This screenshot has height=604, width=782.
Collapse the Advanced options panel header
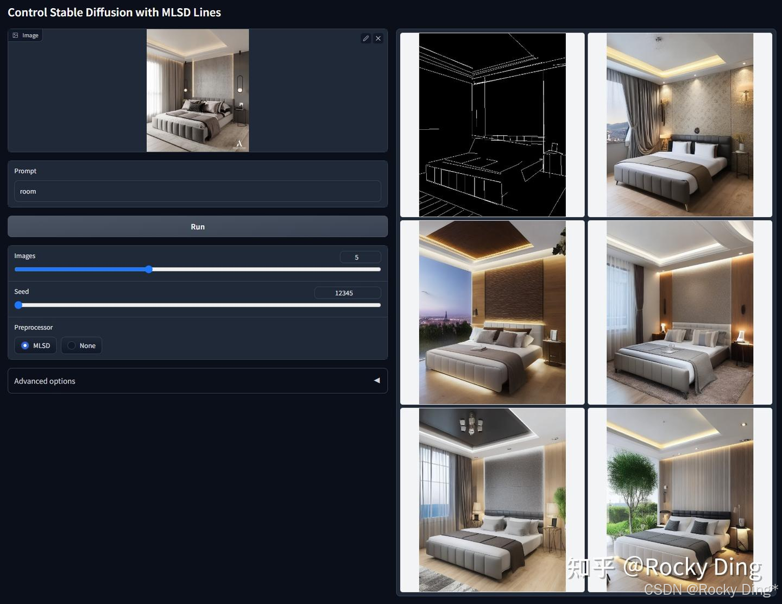(198, 380)
